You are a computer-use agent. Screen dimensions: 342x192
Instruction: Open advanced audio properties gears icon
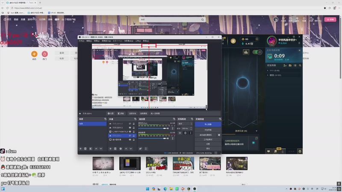coord(140,148)
